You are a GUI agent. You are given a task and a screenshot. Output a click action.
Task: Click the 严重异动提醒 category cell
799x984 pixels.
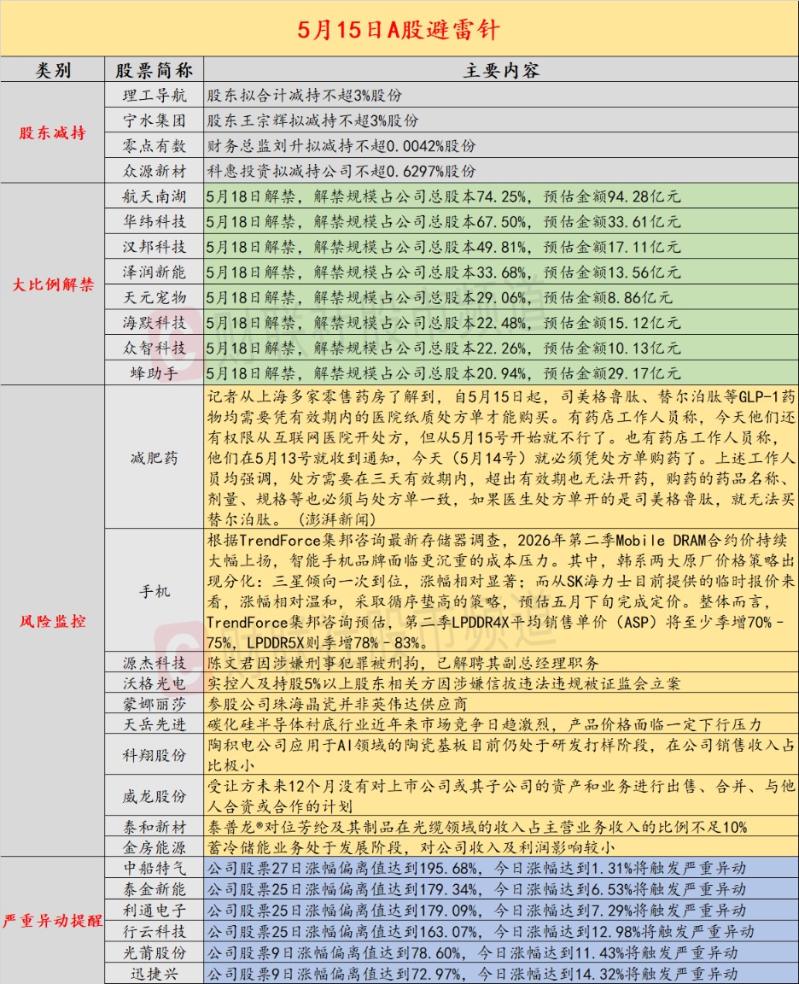53,921
